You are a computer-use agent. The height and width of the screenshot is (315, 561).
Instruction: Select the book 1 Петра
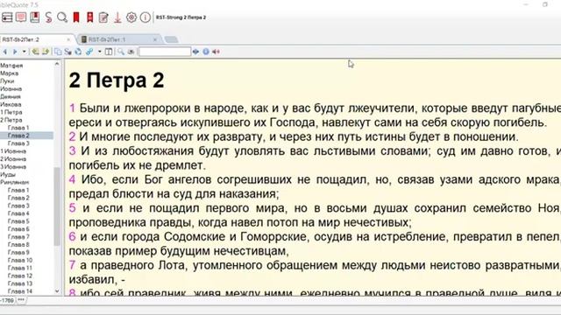[x=11, y=112]
